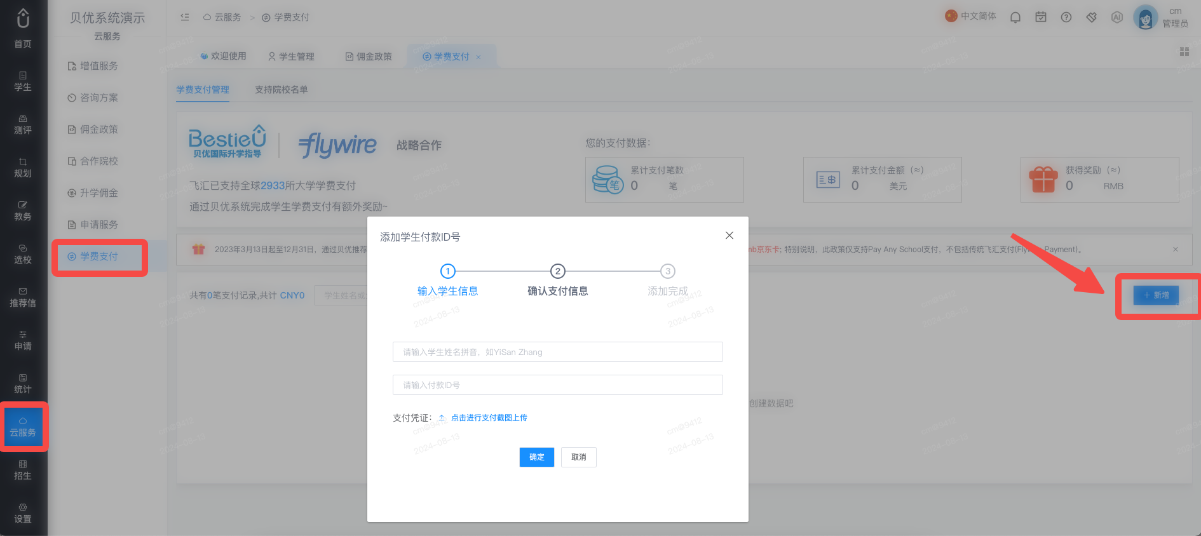
Task: Focus the 付款ID号 input field
Action: 558,385
